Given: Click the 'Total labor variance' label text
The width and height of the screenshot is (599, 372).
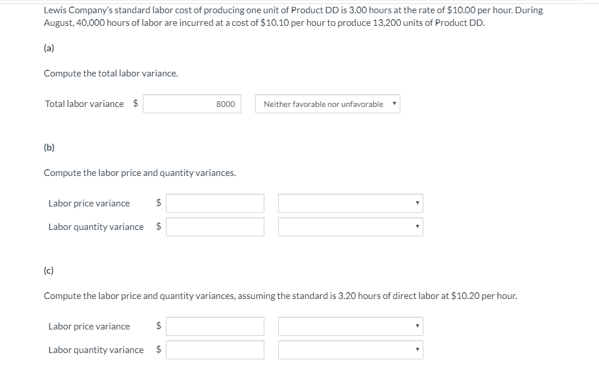Looking at the screenshot, I should 84,104.
